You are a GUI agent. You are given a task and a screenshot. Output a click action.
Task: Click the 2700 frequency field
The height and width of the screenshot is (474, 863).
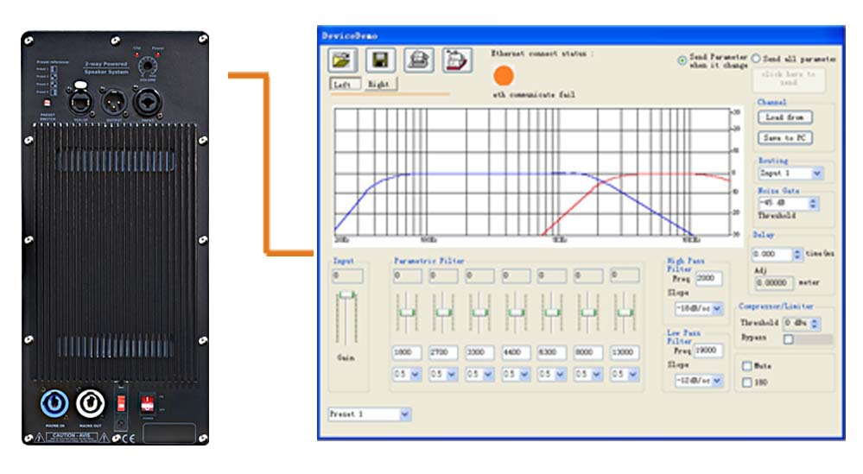click(x=443, y=352)
